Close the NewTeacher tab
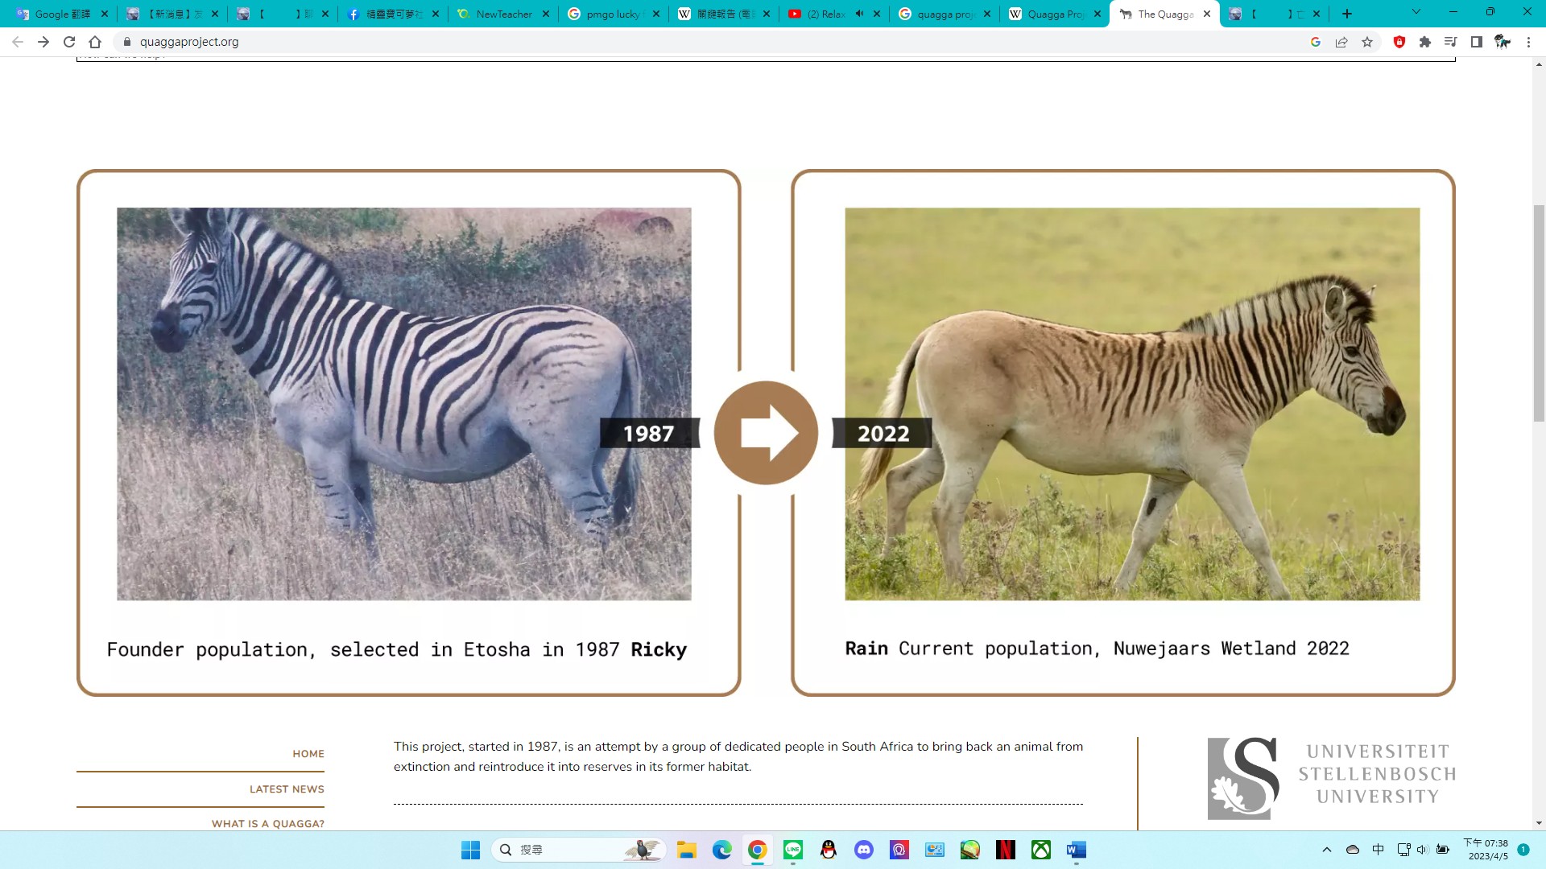This screenshot has height=869, width=1546. point(546,14)
